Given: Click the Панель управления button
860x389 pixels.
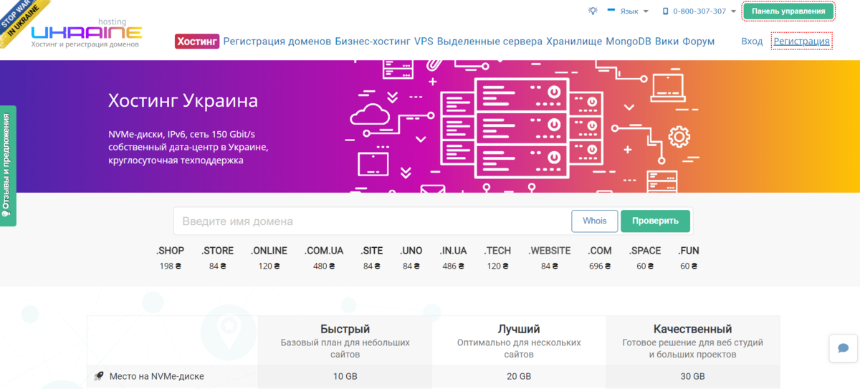Looking at the screenshot, I should coord(788,11).
